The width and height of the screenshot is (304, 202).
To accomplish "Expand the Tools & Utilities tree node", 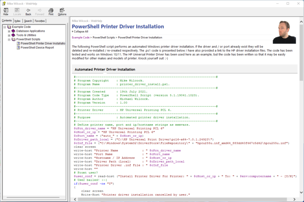I will (9, 35).
